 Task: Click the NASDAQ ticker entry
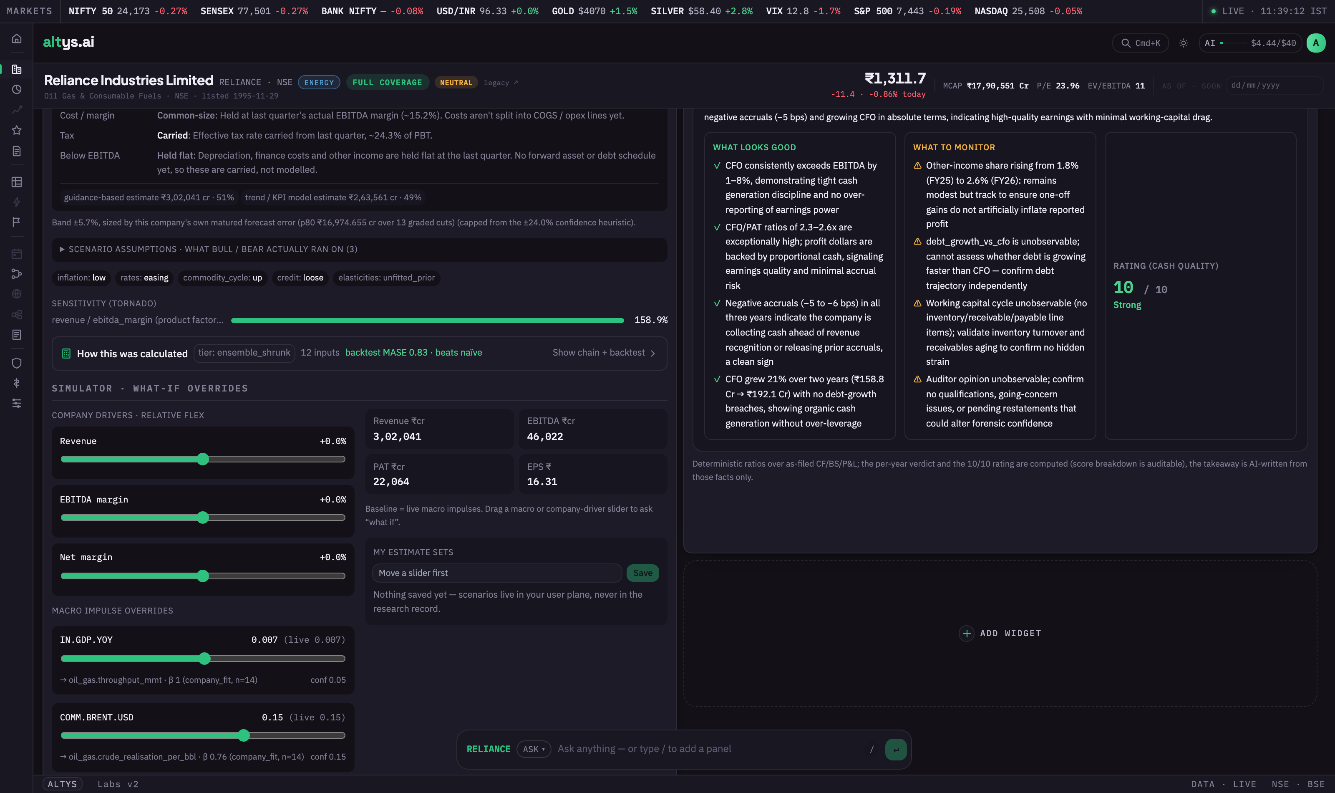tap(1028, 11)
